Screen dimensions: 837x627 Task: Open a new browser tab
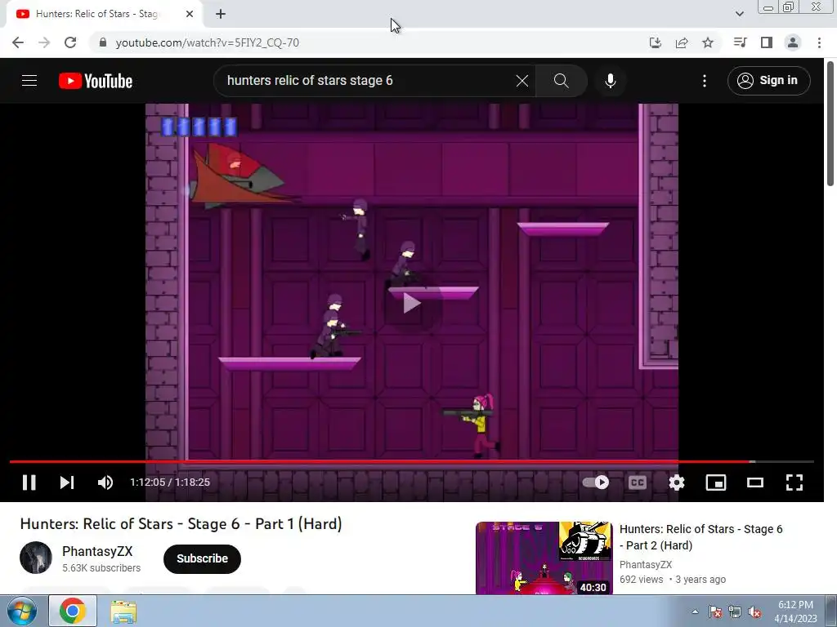click(221, 14)
